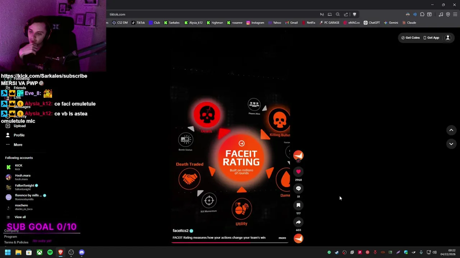460x258 pixels.
Task: Share the video using the arrow icon
Action: (298, 222)
